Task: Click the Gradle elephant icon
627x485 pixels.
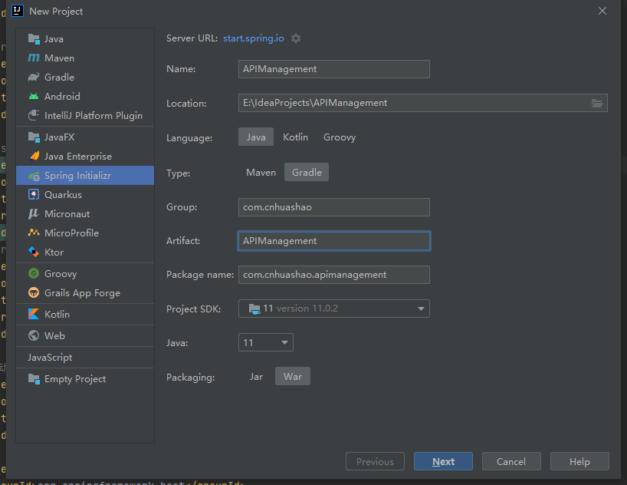Action: click(x=34, y=77)
